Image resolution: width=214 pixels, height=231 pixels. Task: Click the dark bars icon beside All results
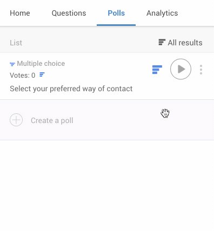click(x=162, y=42)
